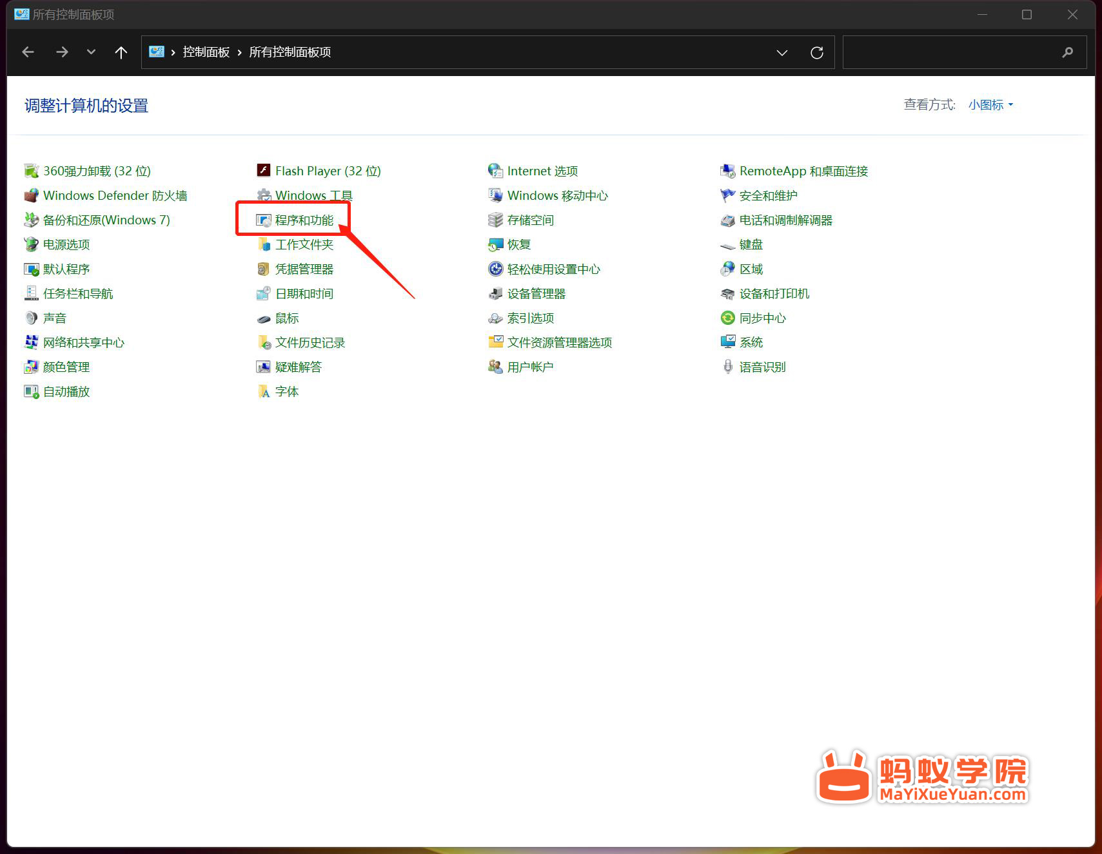Open RemoteApp 和桌面连接 link
The width and height of the screenshot is (1102, 854).
tap(803, 171)
